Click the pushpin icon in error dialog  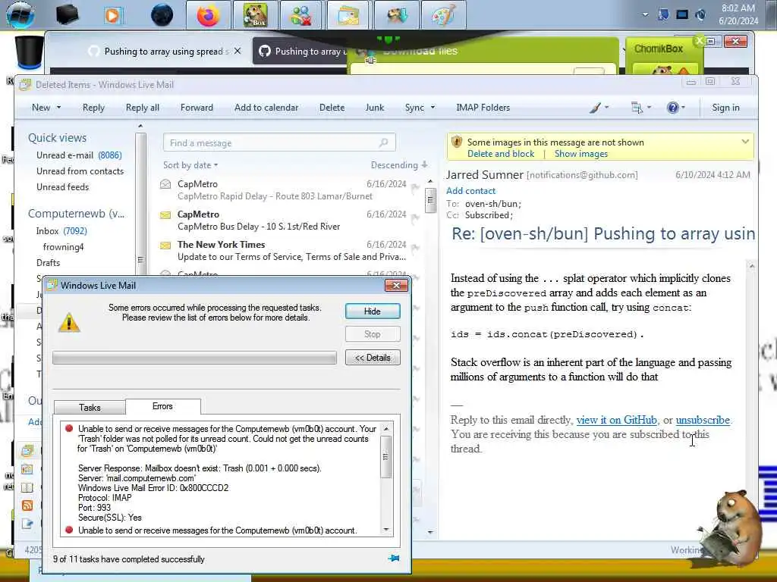click(x=394, y=559)
